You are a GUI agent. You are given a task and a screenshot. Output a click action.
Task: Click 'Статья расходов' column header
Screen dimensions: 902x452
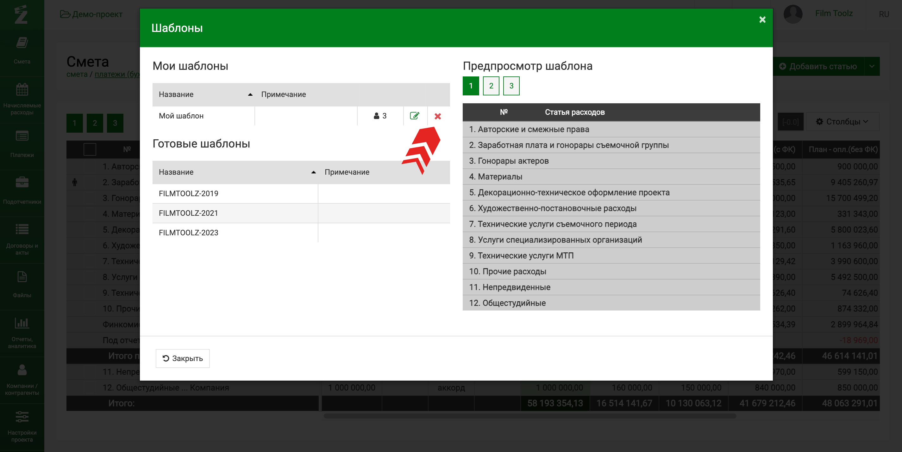(x=575, y=112)
